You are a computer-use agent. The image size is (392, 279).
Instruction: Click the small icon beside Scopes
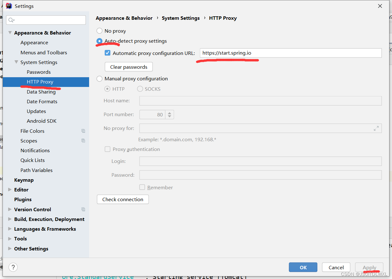(x=83, y=141)
